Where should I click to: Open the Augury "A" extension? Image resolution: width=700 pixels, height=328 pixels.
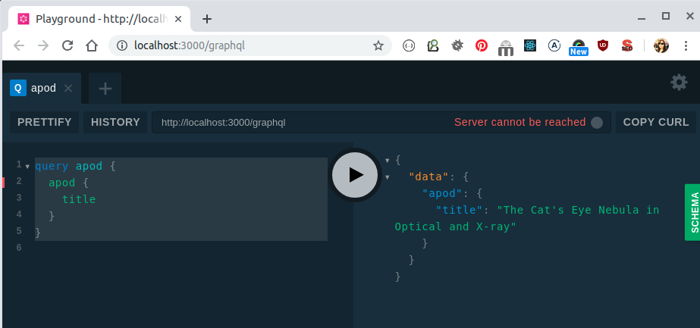tap(554, 45)
